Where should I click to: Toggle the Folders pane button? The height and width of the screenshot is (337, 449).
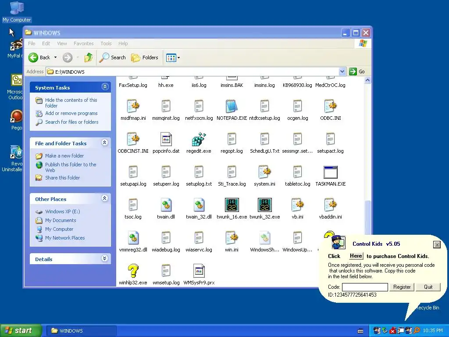click(x=145, y=57)
